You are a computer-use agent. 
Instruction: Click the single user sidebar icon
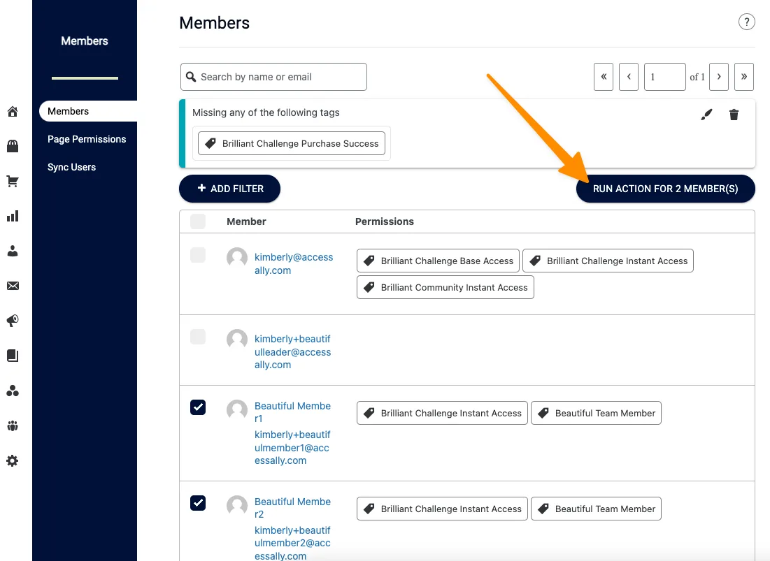coord(13,251)
